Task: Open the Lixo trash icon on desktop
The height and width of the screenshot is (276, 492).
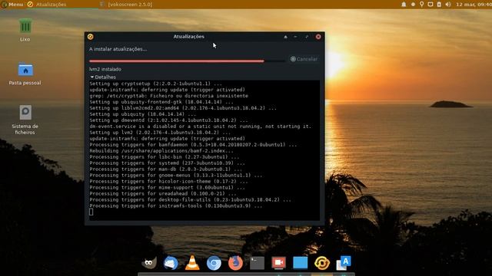Action: pyautogui.click(x=25, y=31)
